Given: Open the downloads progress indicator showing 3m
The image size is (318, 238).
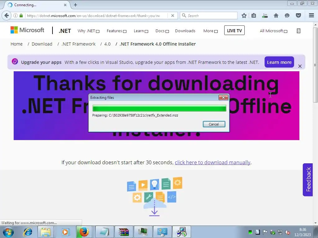Looking at the screenshot, I should click(x=265, y=15).
